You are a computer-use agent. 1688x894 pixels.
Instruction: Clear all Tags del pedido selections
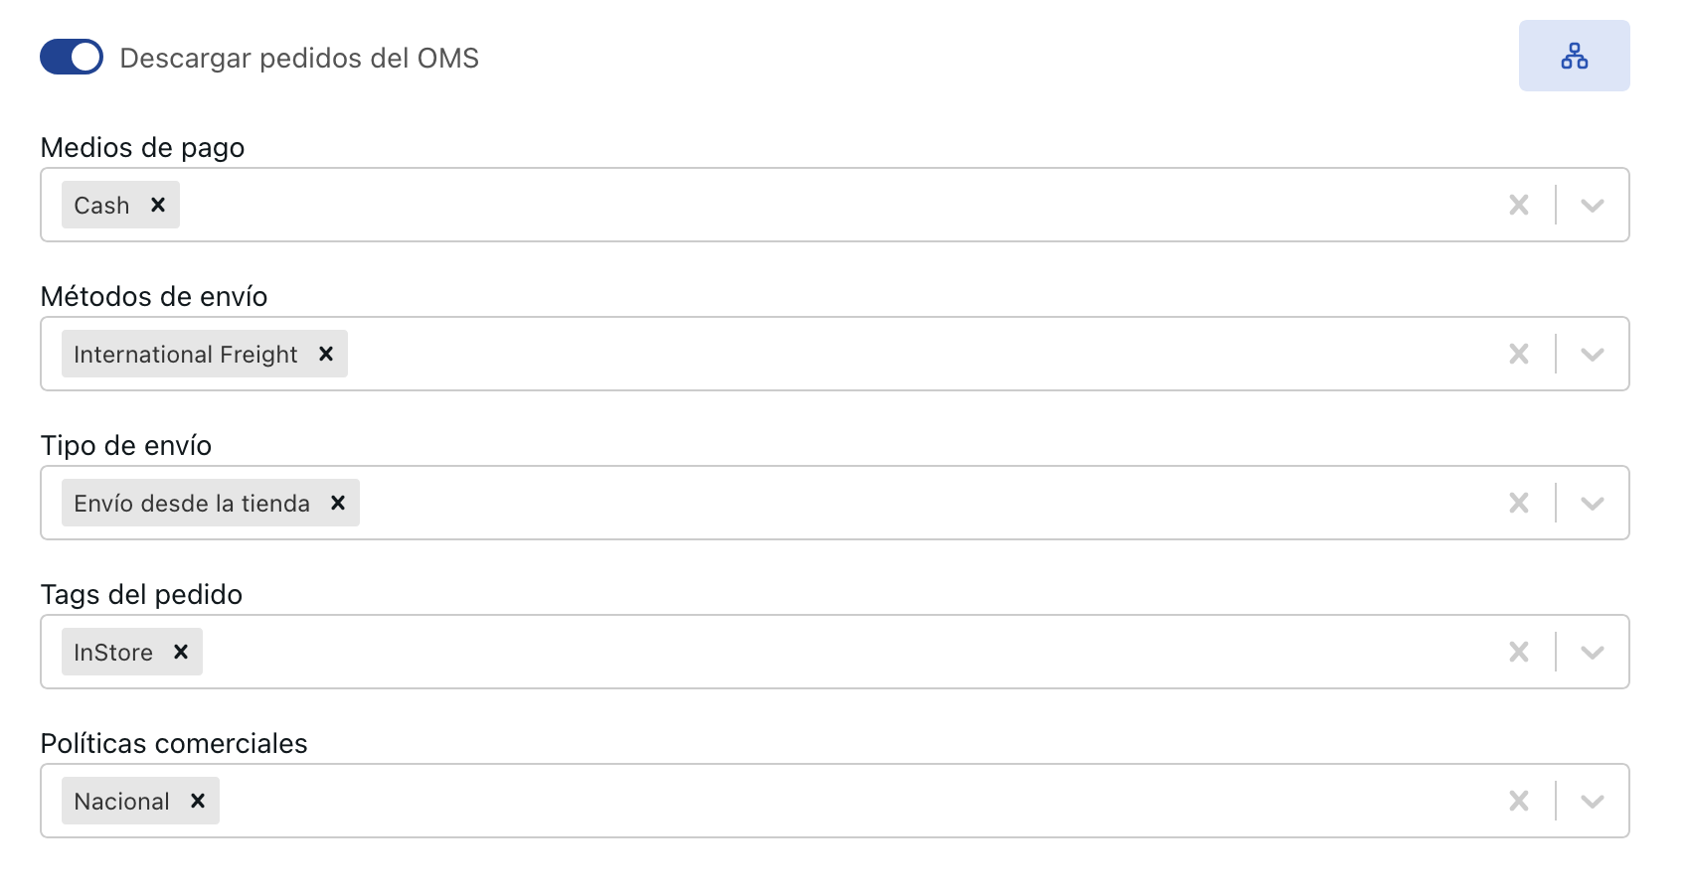tap(1518, 652)
